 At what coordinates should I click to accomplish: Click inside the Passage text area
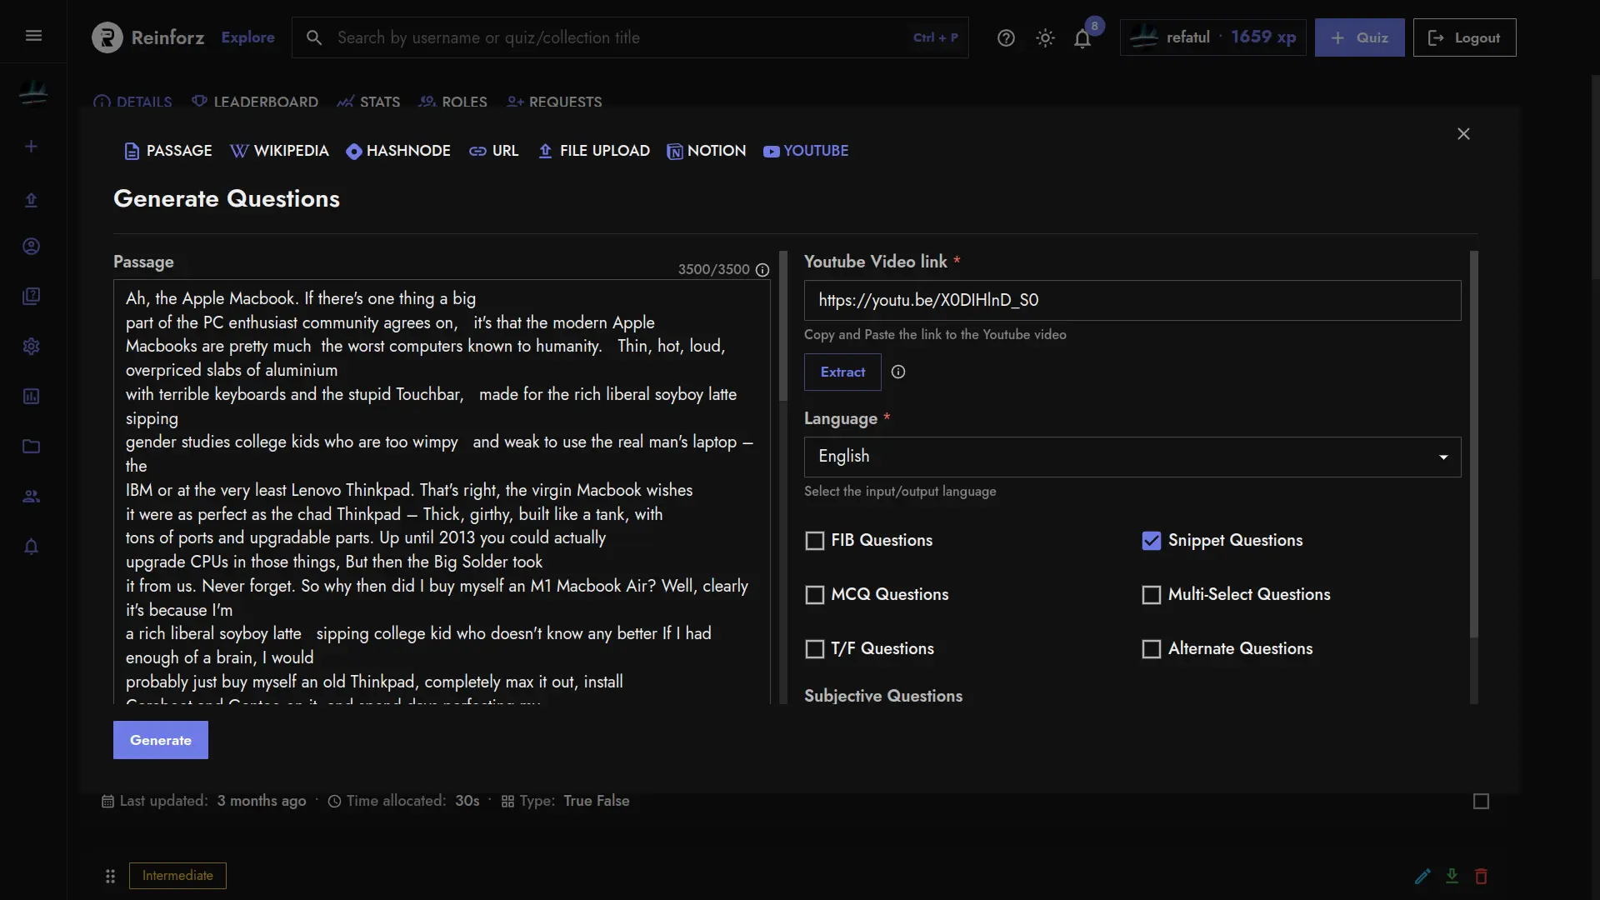442,492
